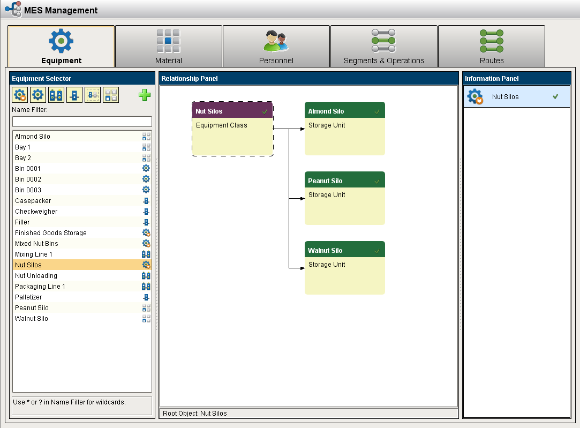The width and height of the screenshot is (580, 428).
Task: Click the Line Cell filter icon
Action: 74,95
